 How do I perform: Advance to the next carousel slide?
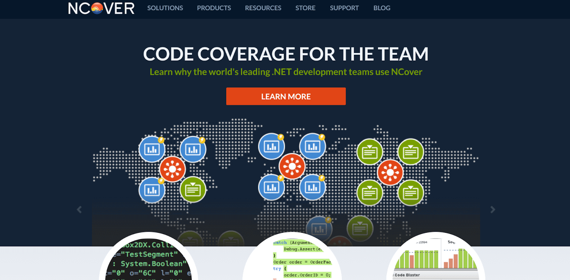click(493, 210)
